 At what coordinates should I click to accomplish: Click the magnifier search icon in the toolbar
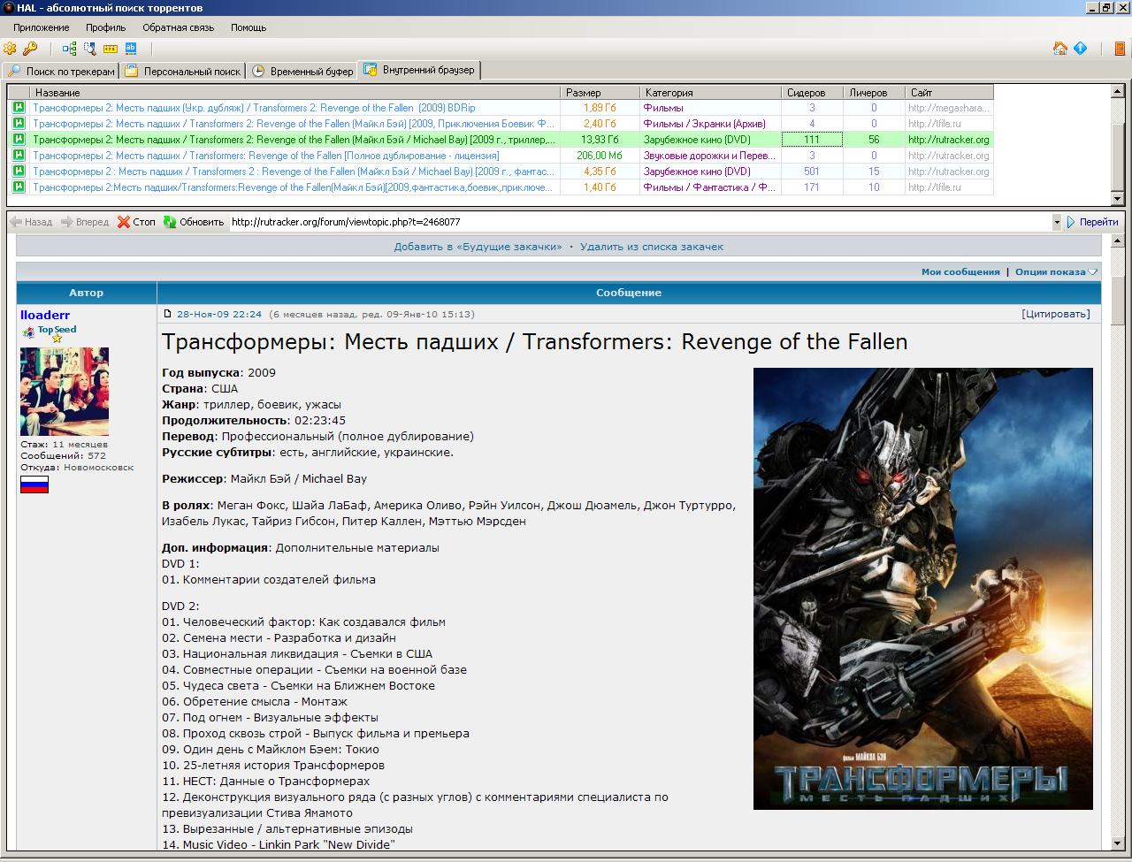pos(89,49)
